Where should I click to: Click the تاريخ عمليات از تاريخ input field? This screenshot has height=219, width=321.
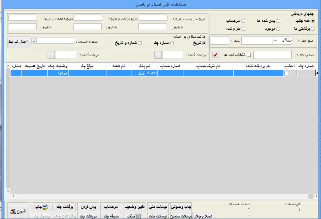tap(23, 18)
